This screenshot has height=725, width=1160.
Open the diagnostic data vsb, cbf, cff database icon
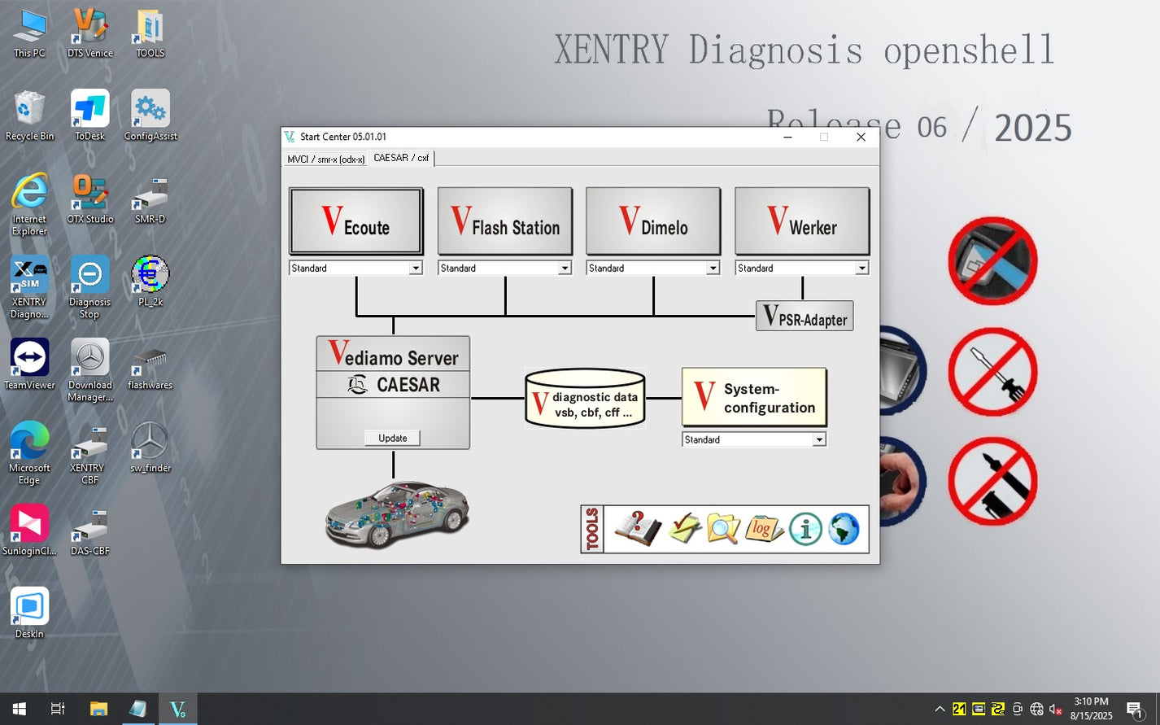pyautogui.click(x=585, y=399)
